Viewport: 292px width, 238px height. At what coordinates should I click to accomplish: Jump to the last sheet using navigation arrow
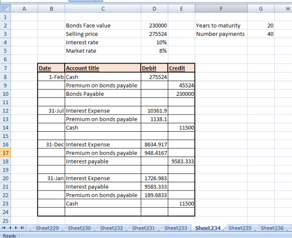[22, 228]
